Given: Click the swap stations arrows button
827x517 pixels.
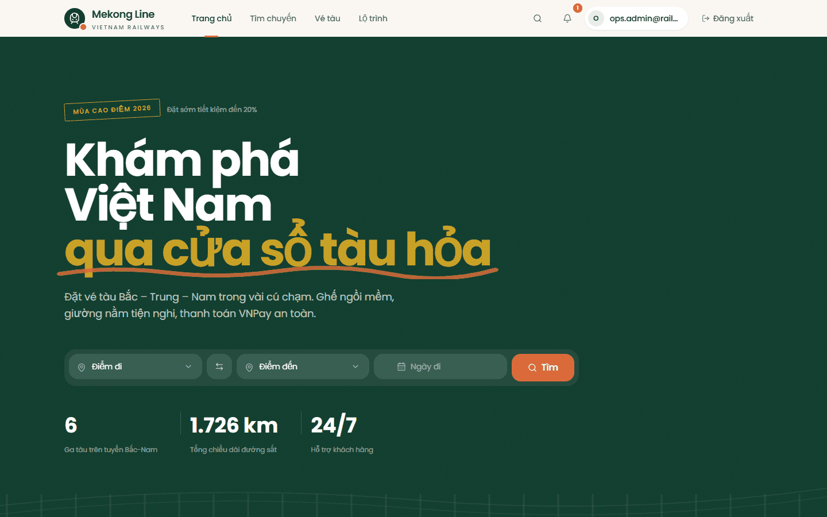Looking at the screenshot, I should [x=219, y=366].
